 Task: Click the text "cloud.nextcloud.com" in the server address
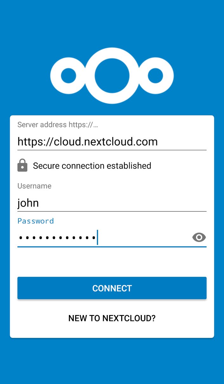click(106, 141)
